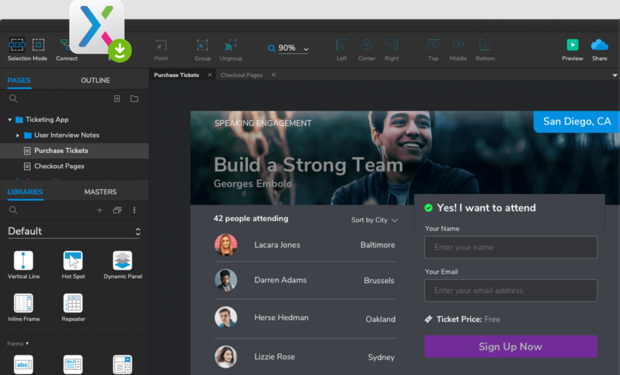Open libraries options three-dot menu
This screenshot has width=620, height=375.
[134, 210]
